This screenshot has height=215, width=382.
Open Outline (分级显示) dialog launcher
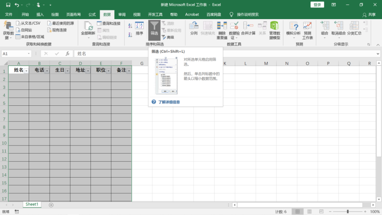click(369, 44)
